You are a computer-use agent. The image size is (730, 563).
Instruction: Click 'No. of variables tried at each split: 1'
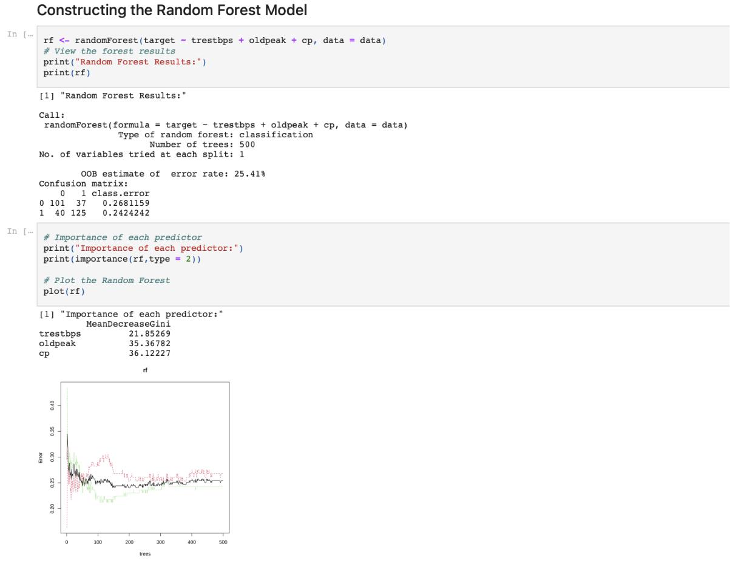point(141,154)
